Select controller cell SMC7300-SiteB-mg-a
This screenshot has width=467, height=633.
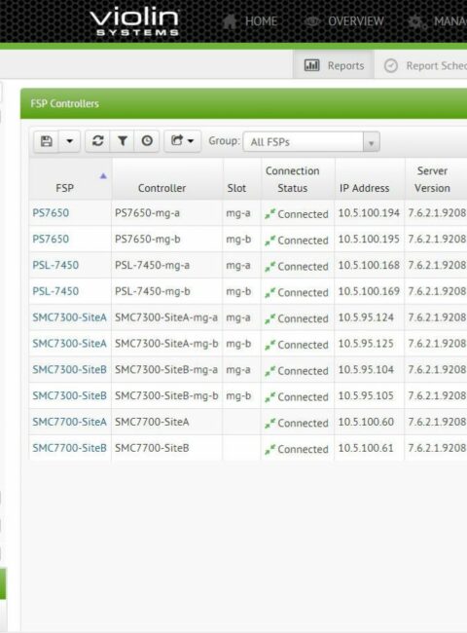pos(166,369)
